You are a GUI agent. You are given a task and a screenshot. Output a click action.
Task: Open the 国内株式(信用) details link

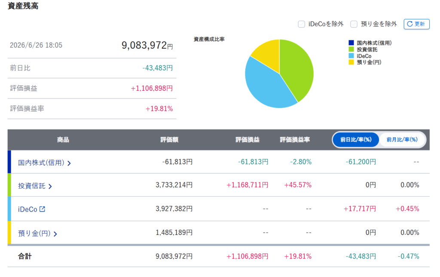pos(41,163)
